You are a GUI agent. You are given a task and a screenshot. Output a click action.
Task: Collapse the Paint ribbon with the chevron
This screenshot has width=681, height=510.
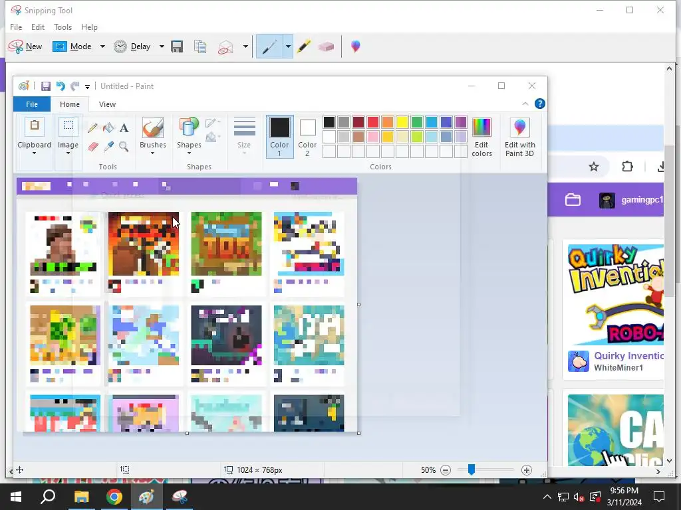click(x=525, y=104)
